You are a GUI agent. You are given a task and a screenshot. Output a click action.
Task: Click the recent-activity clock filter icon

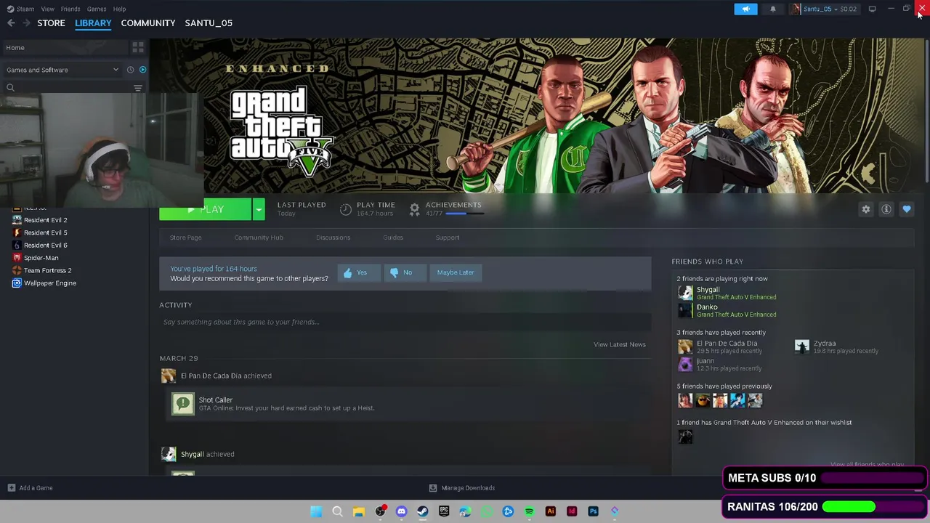[131, 70]
